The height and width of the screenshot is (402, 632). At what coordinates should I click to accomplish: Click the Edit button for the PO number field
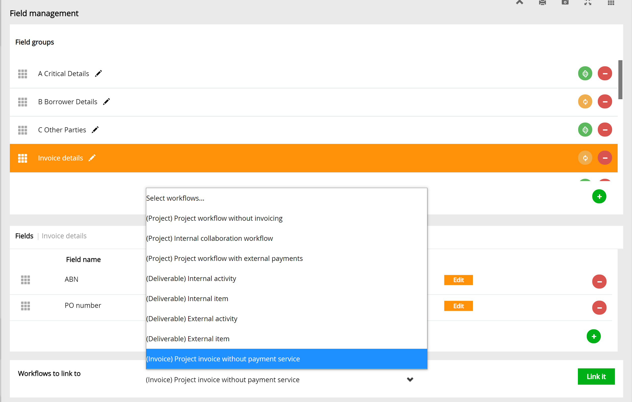[458, 306]
